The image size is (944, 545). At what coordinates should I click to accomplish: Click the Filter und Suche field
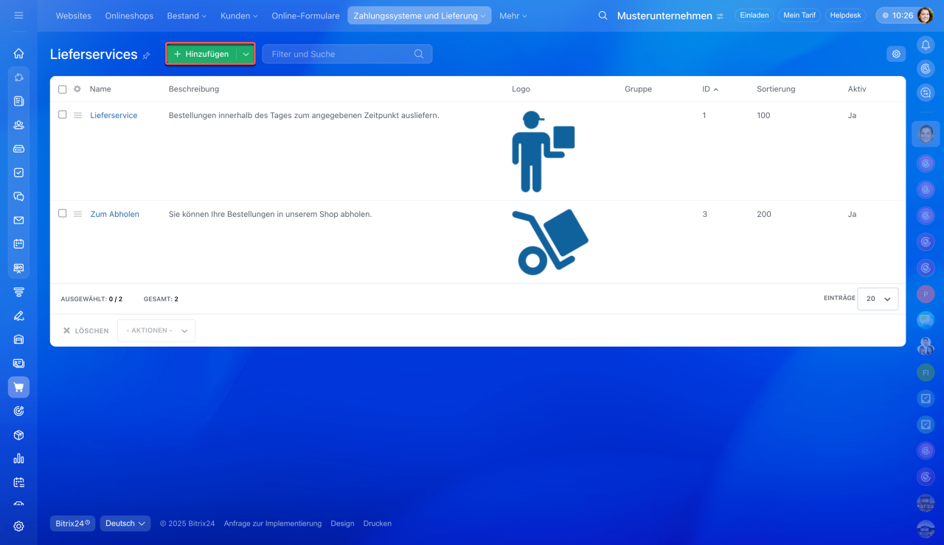[x=347, y=54]
